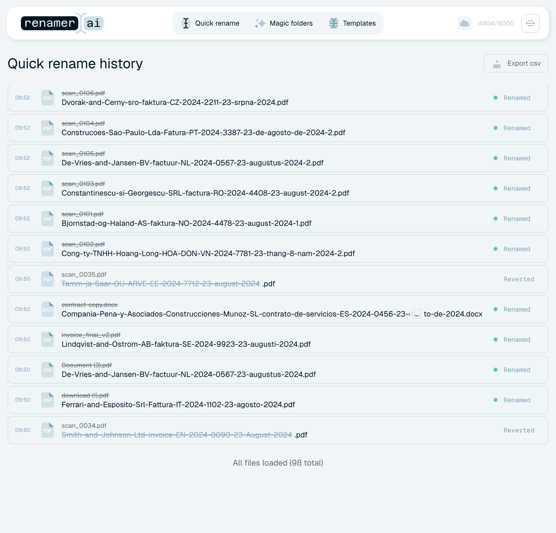Click the Magic folders sparkle icon

[x=260, y=23]
